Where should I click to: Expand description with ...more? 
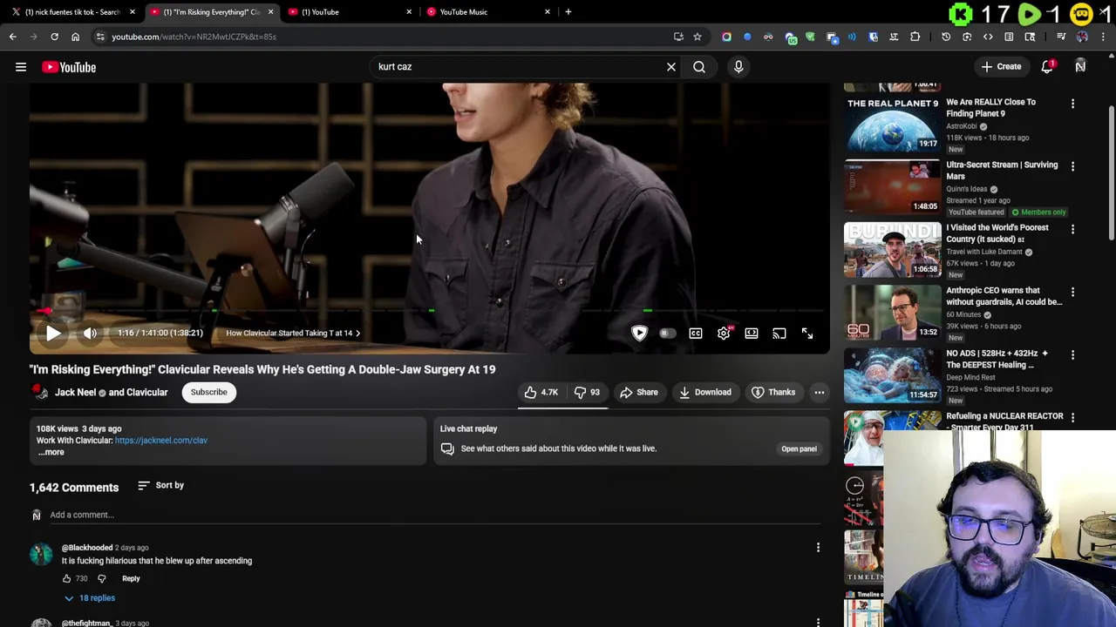tap(51, 452)
